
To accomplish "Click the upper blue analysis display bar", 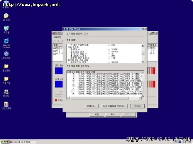I will click(59, 71).
